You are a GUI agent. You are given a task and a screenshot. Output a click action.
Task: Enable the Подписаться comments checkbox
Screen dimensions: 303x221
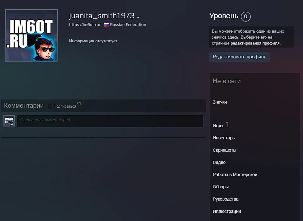50,106
